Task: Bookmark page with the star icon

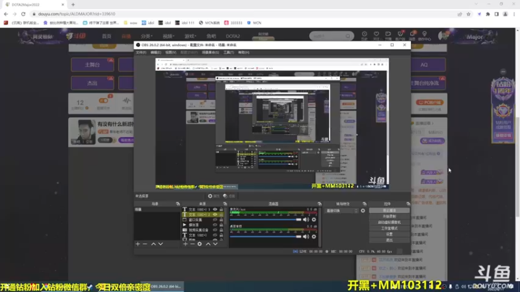Action: 468,14
